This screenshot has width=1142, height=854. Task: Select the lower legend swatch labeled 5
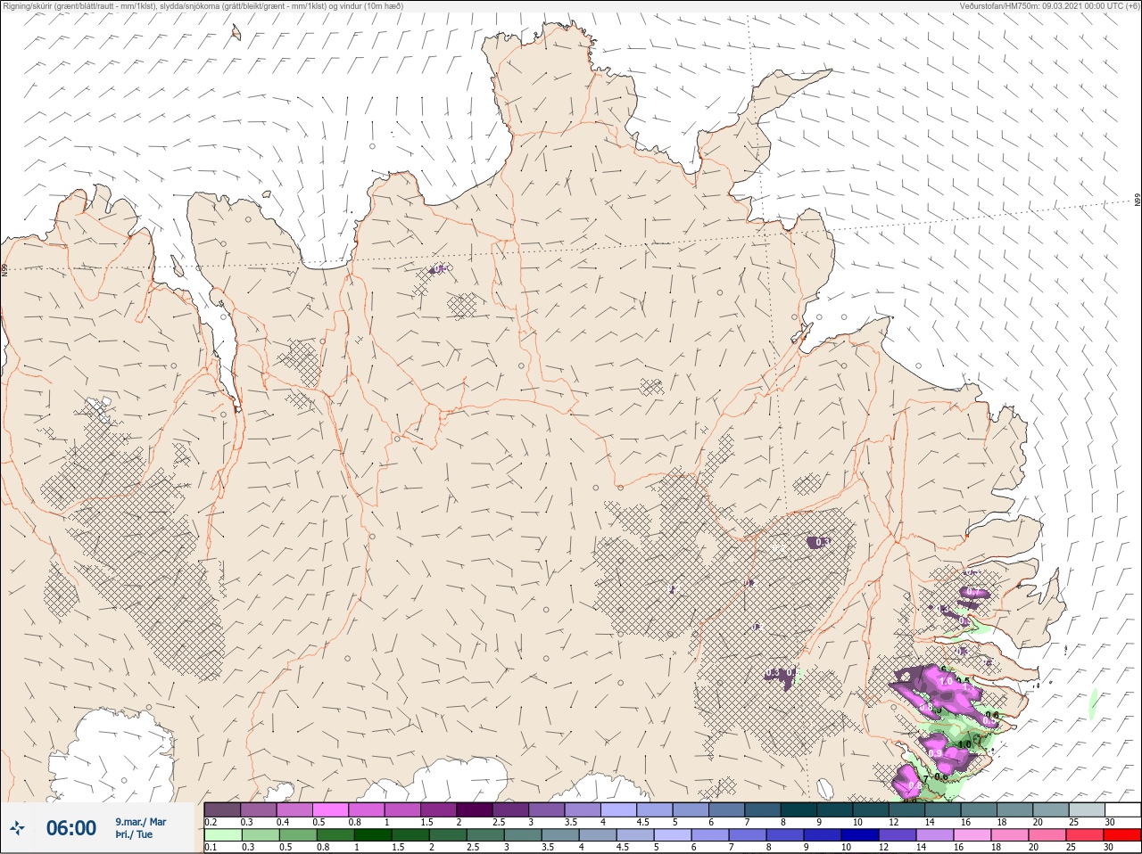click(x=672, y=835)
